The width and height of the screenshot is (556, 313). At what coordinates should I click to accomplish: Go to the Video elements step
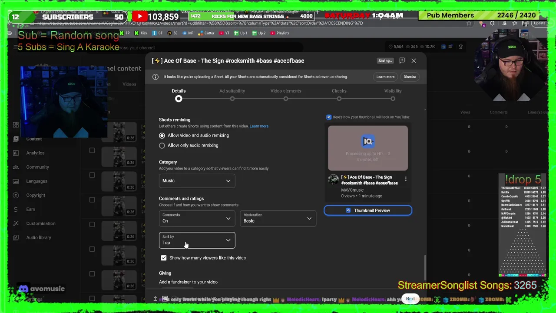tap(286, 95)
